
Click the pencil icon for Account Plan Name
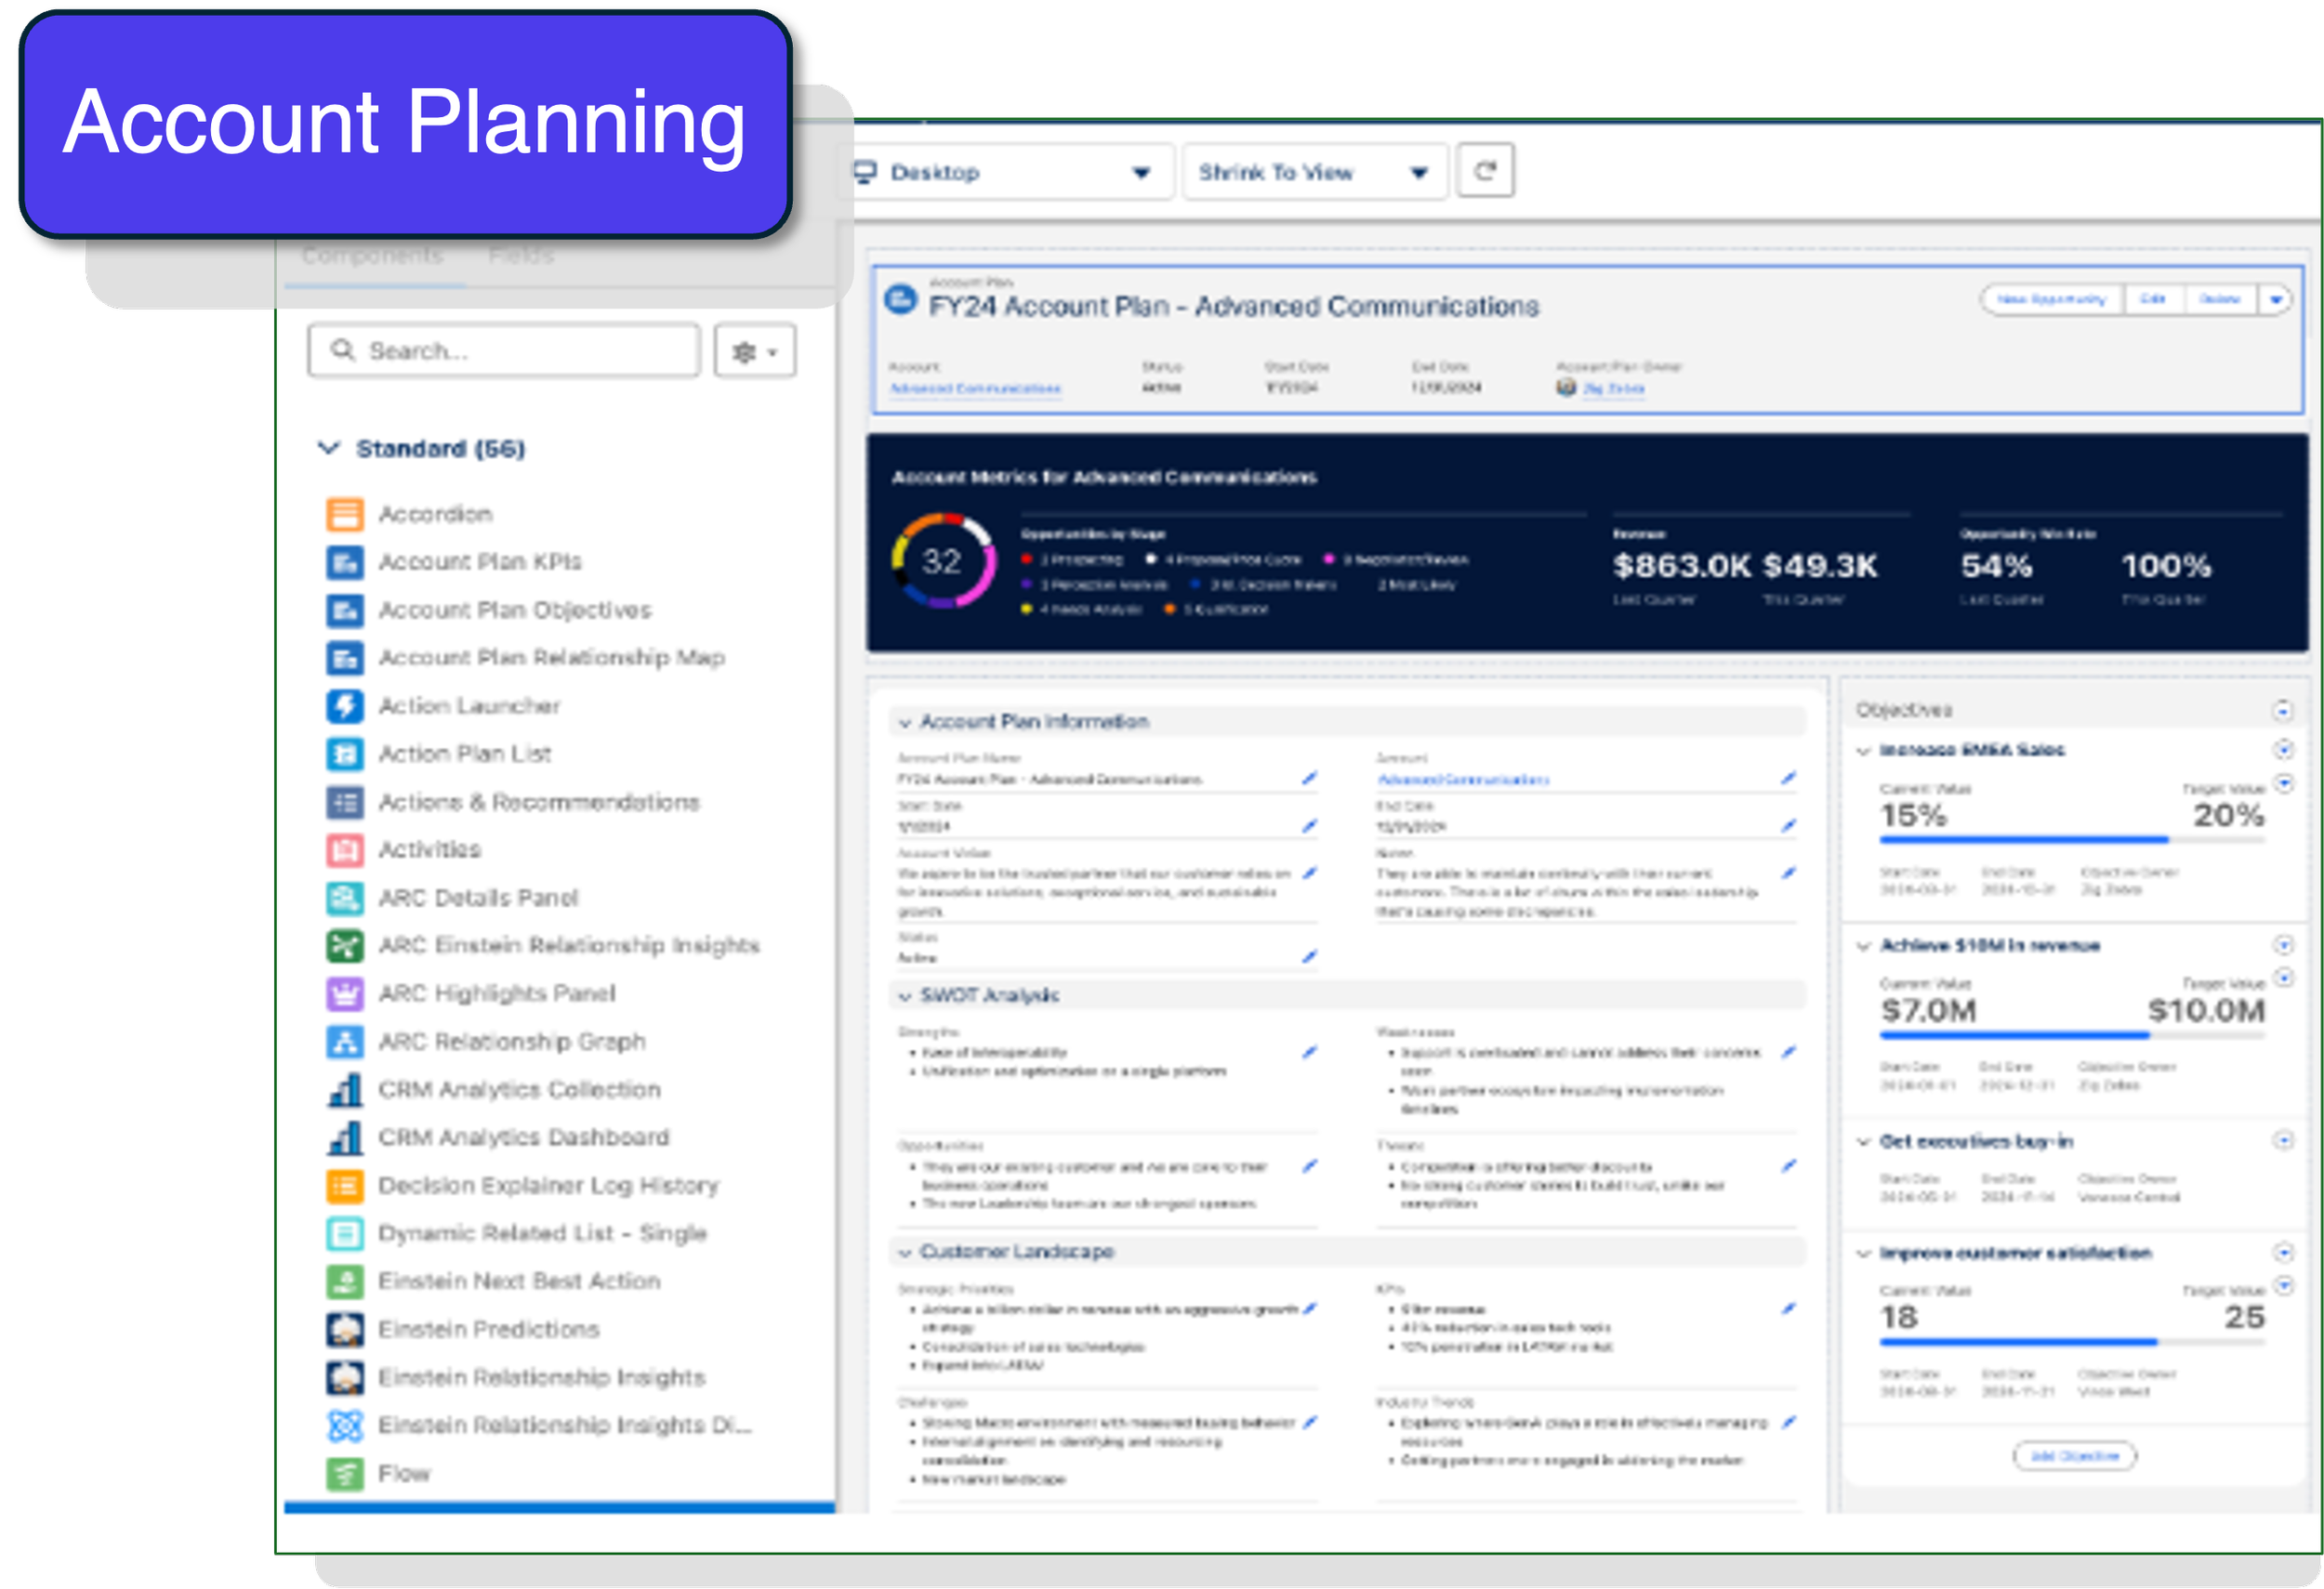[1309, 779]
